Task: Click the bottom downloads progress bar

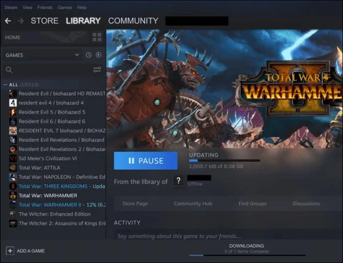Action: click(x=248, y=255)
